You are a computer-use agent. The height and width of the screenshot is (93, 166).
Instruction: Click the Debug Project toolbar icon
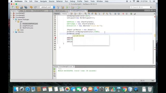tap(73, 7)
